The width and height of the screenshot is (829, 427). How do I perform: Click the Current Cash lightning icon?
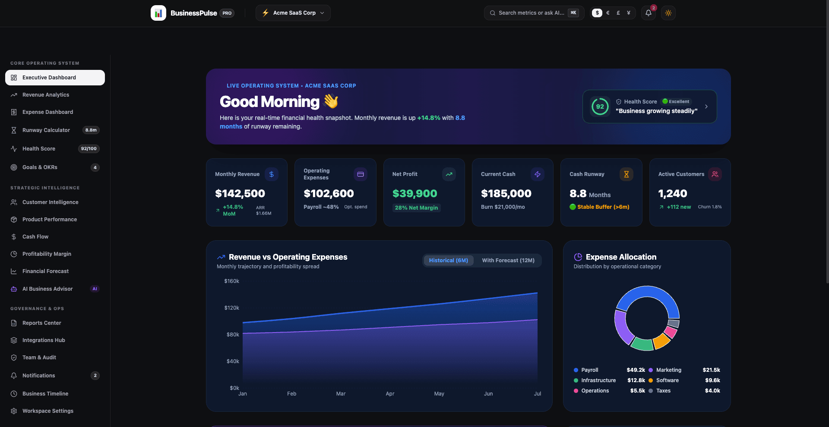538,174
